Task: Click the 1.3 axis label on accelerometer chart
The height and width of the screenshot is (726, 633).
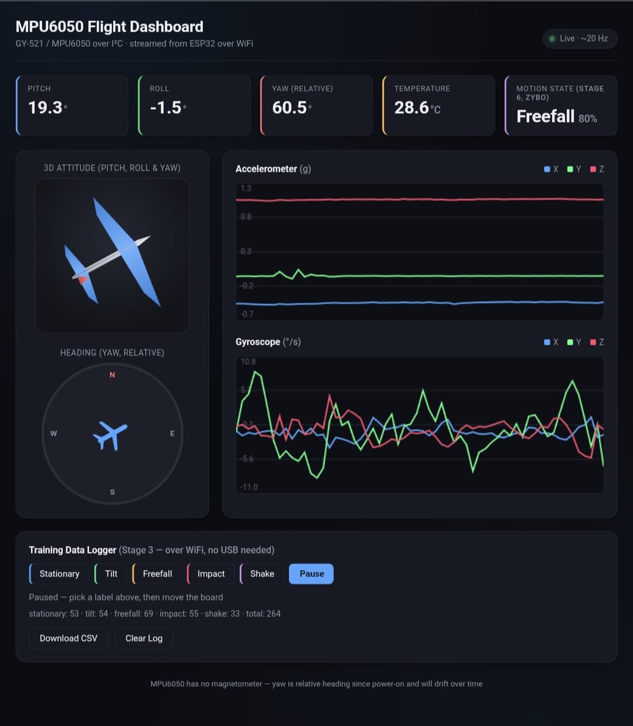Action: [x=246, y=188]
